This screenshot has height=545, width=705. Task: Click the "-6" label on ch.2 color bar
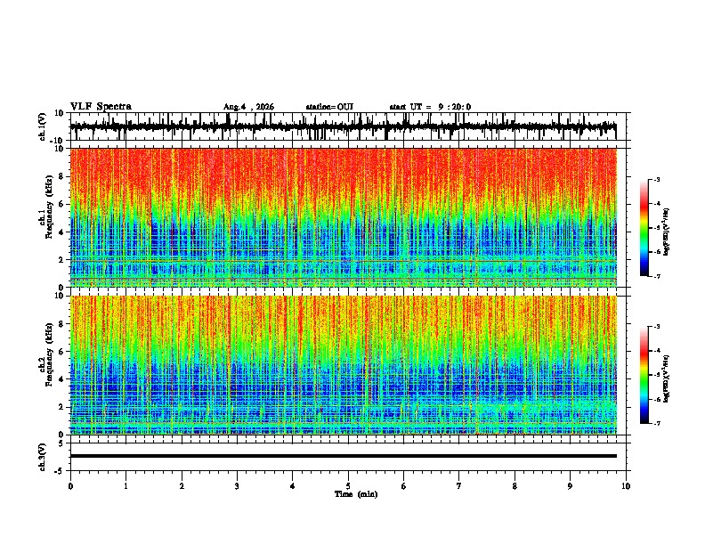coord(657,399)
